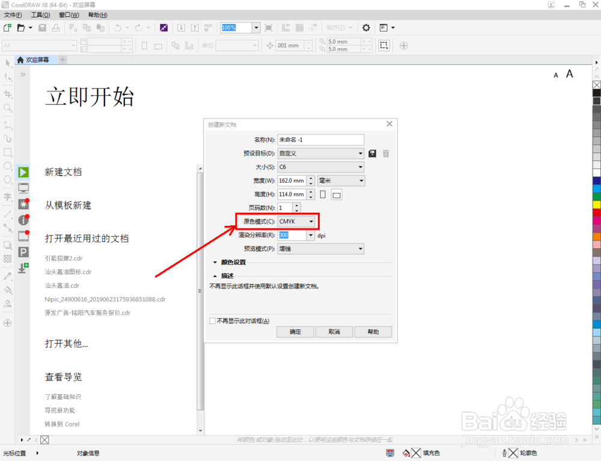
Task: Open the 原色模式 CMYK dropdown
Action: 297,222
